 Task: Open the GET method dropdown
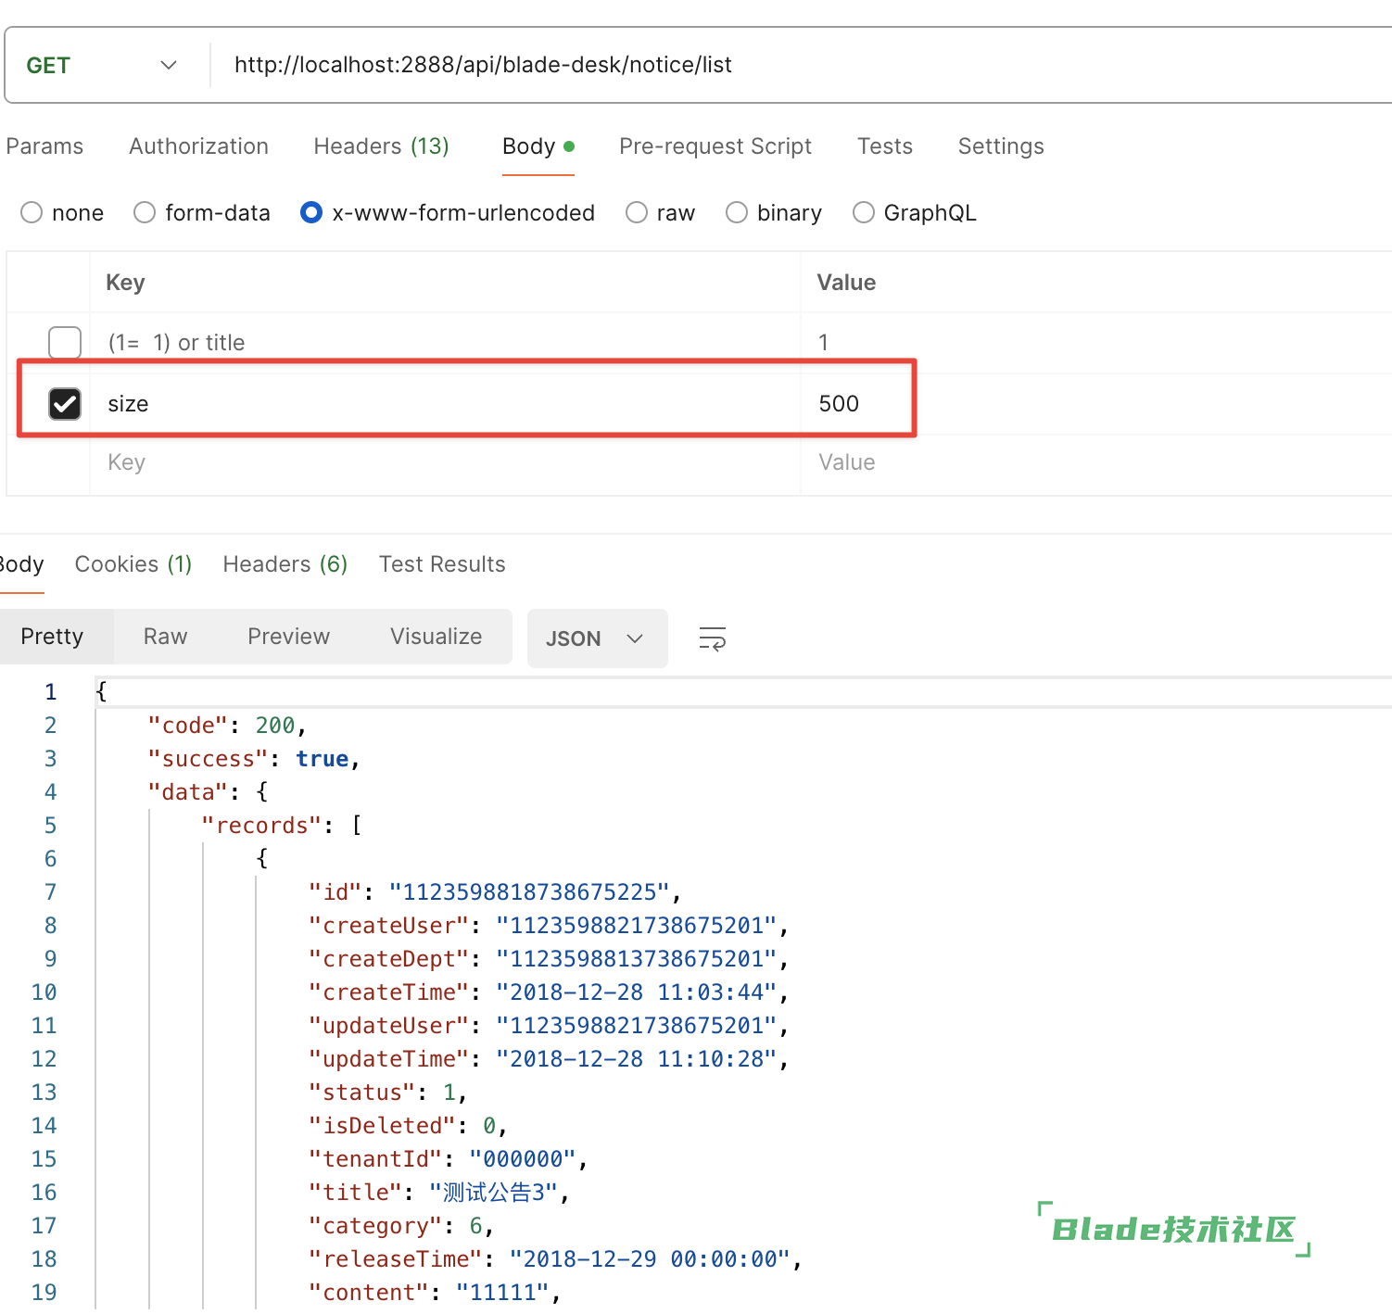tap(102, 65)
